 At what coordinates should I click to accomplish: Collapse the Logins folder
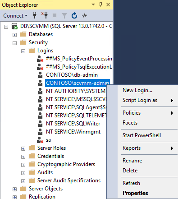[23, 51]
